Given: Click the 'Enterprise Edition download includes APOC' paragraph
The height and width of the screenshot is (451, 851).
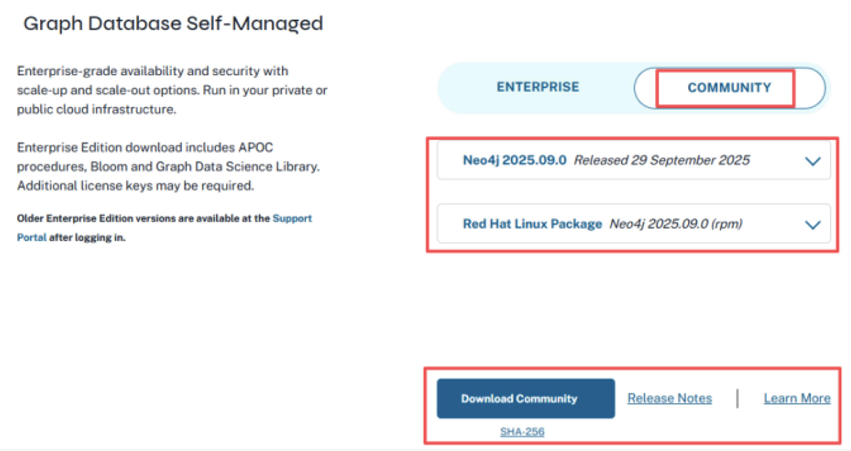Looking at the screenshot, I should pos(168,166).
